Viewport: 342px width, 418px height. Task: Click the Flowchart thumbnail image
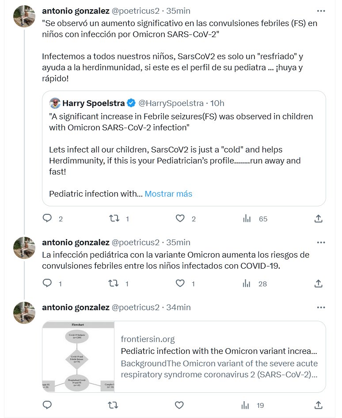coord(78,357)
